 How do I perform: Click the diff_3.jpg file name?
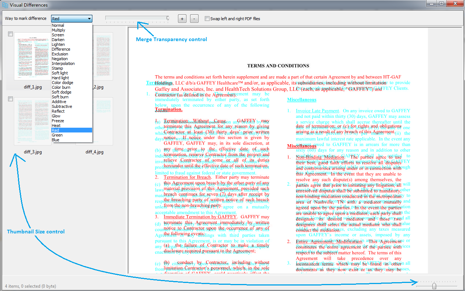pyautogui.click(x=33, y=152)
